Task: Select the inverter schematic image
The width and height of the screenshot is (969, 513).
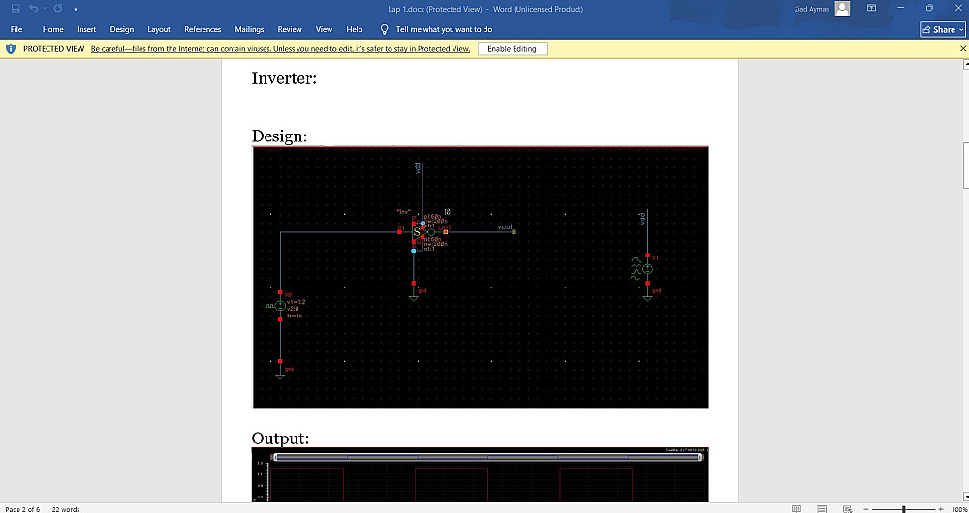Action: 481,277
